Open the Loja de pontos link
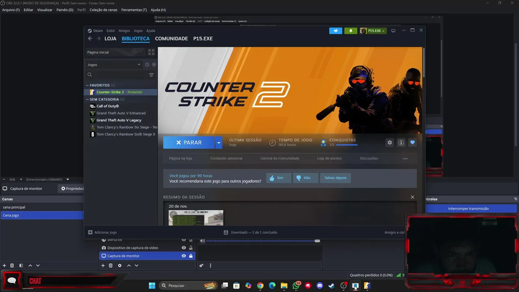This screenshot has height=292, width=519. pos(329,159)
